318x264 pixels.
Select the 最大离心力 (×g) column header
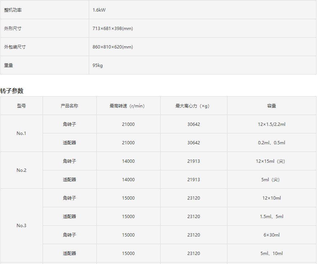pos(193,106)
